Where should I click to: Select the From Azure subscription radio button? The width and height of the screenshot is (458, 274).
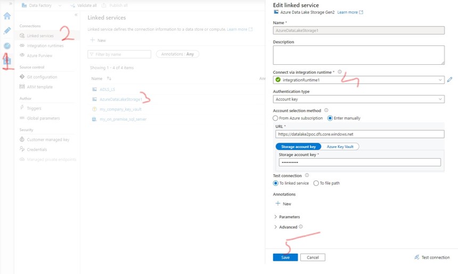[275, 118]
